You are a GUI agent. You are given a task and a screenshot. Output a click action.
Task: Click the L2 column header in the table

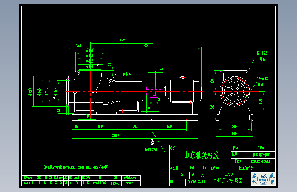[51, 183]
